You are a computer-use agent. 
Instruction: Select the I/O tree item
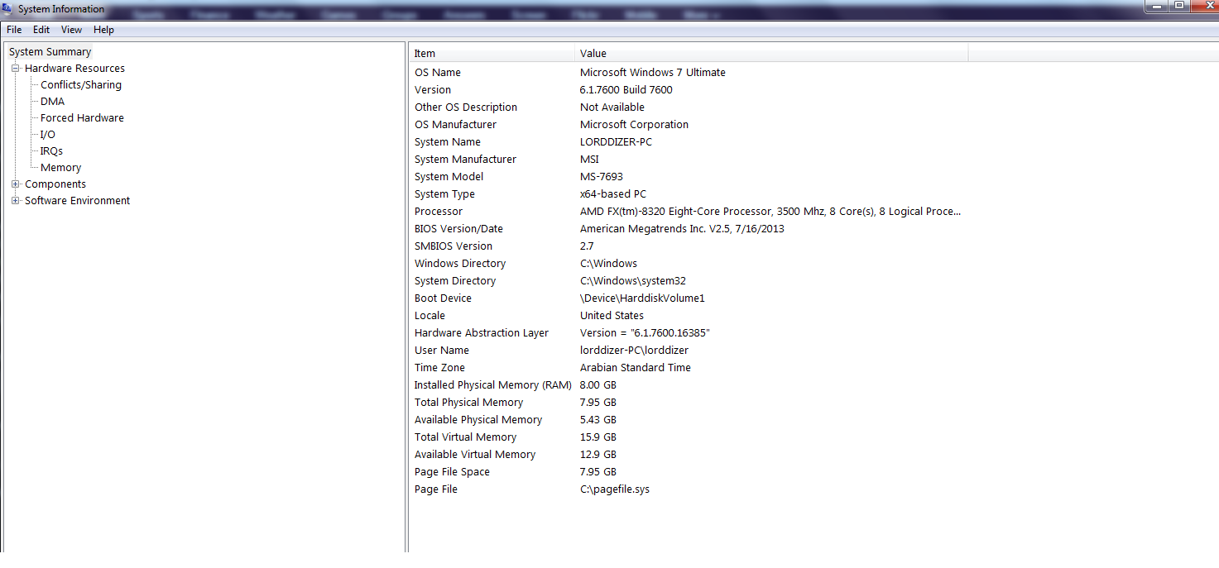click(48, 135)
